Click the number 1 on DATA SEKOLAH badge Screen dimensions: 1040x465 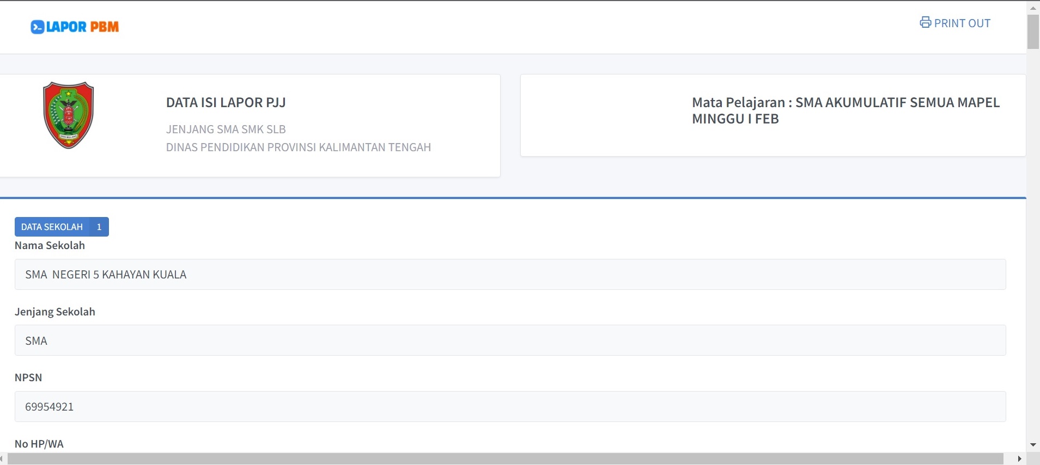pos(99,227)
